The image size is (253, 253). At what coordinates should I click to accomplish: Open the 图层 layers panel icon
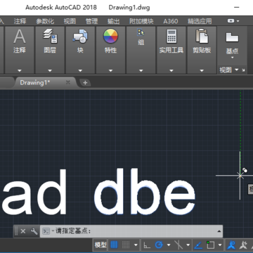click(x=50, y=36)
